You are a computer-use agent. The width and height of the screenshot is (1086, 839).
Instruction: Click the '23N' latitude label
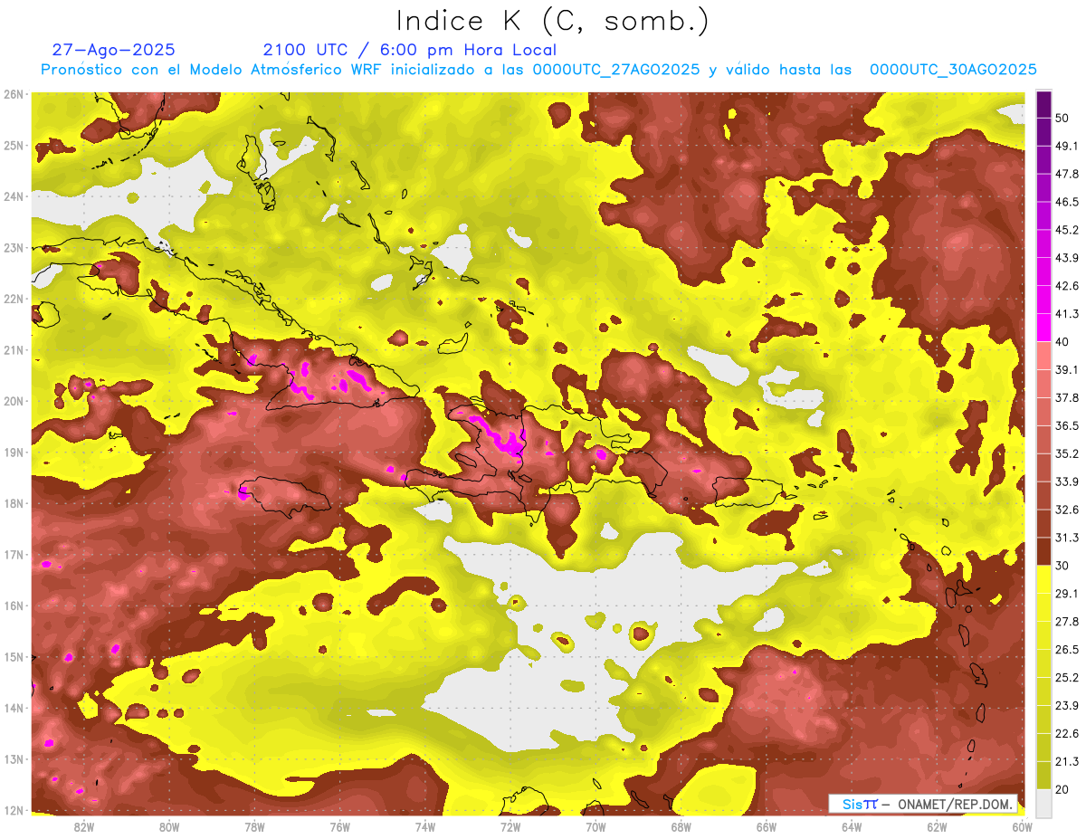tap(14, 248)
